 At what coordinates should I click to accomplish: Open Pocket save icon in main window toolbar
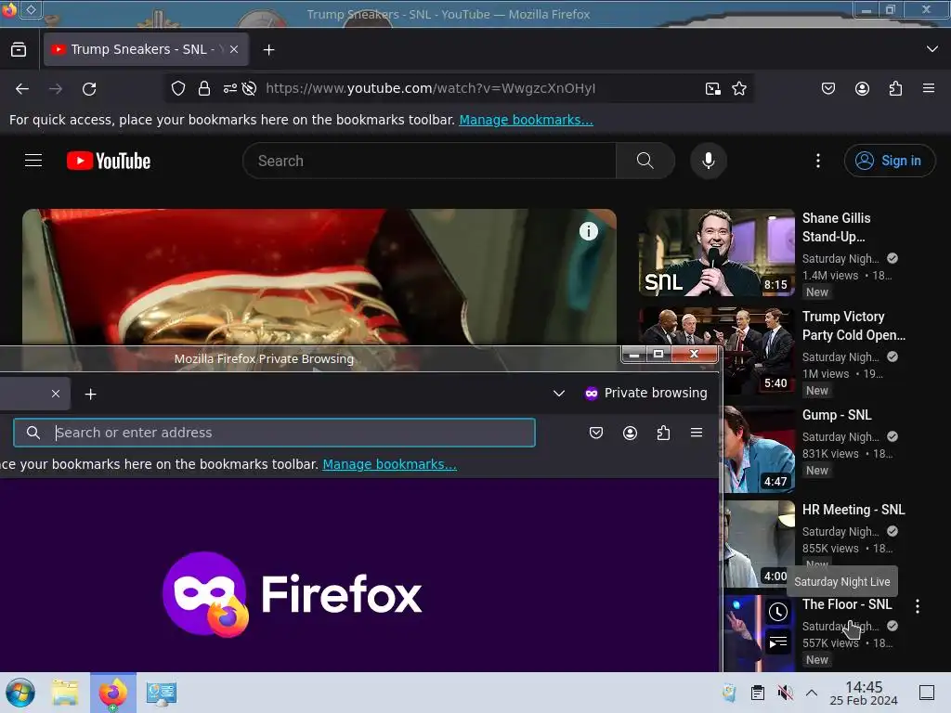click(x=827, y=88)
